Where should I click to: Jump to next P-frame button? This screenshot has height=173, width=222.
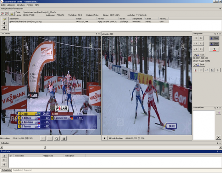click(201, 44)
